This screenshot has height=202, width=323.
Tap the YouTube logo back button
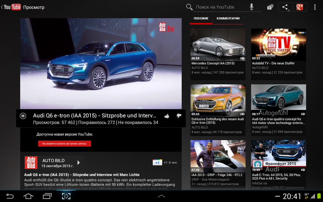11,7
